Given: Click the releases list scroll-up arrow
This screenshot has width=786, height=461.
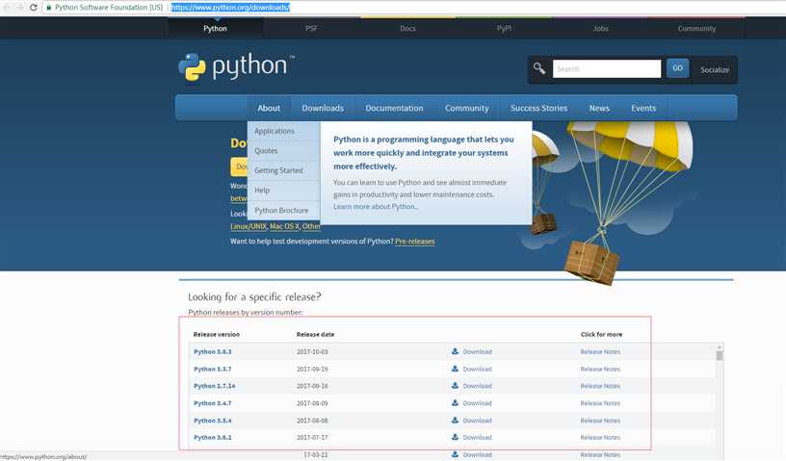Looking at the screenshot, I should (x=720, y=347).
